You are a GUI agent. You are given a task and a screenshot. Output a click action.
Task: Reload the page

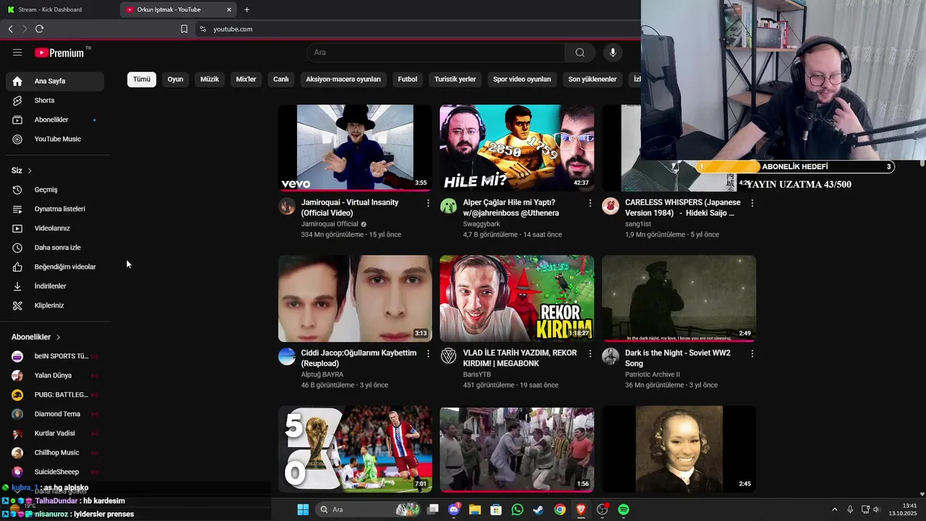tap(39, 29)
